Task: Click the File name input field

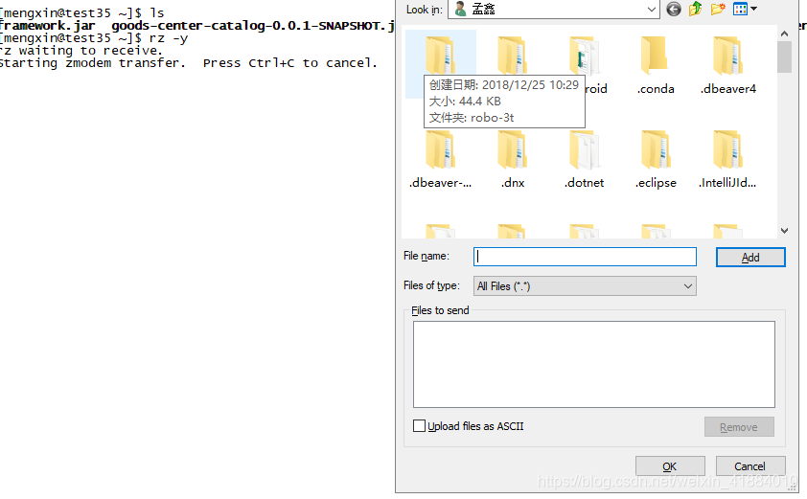Action: [585, 257]
